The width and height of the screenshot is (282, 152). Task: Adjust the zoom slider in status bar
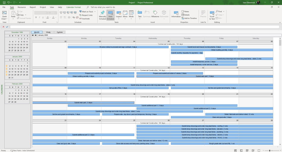(270, 151)
